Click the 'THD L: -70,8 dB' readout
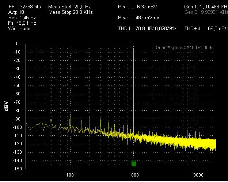The height and width of the screenshot is (182, 228). pos(147,28)
